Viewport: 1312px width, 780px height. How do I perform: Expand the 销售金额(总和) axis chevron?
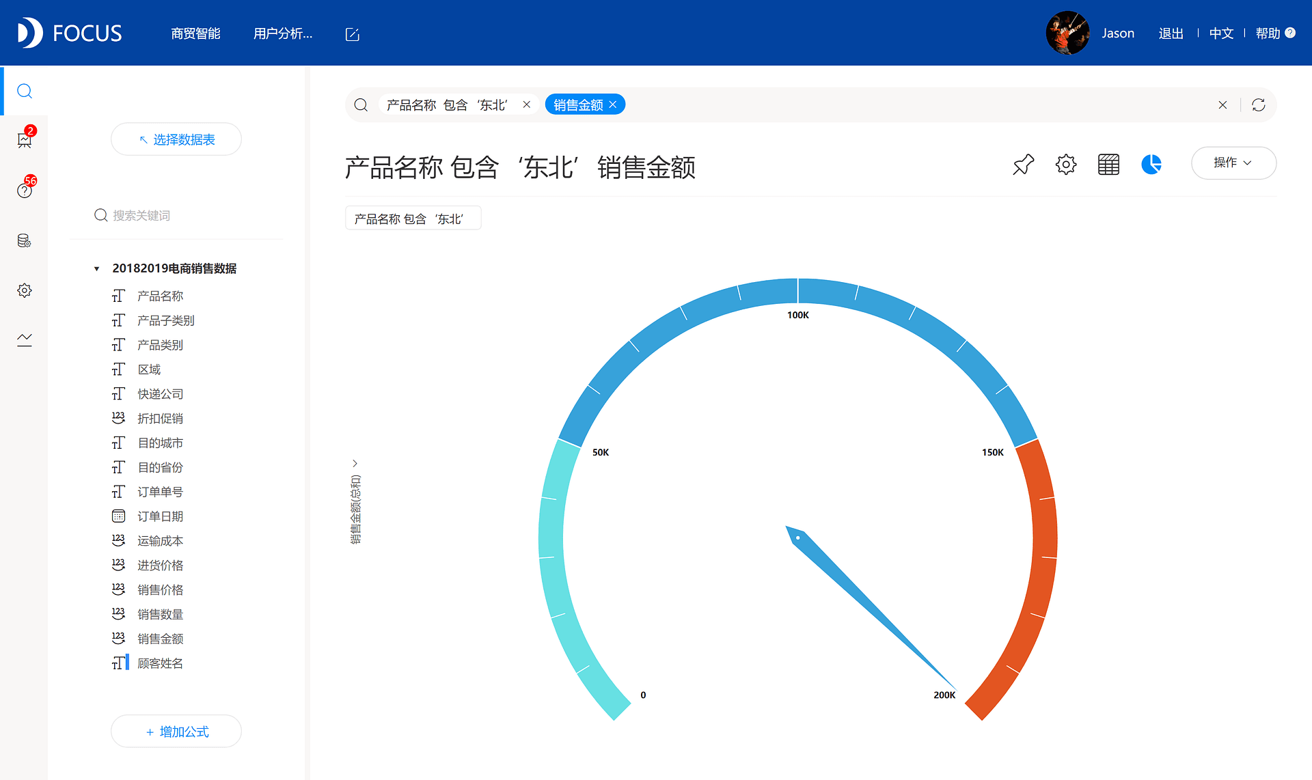355,463
